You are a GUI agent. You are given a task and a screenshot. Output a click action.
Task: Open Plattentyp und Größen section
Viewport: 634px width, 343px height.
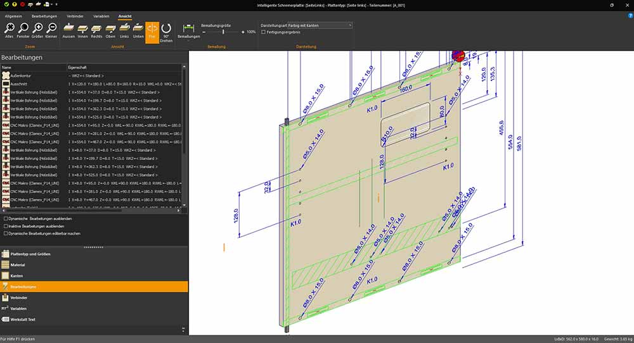pyautogui.click(x=94, y=254)
